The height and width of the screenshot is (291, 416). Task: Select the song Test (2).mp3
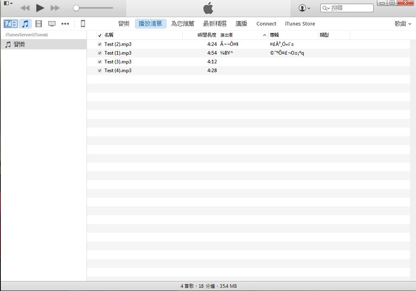pyautogui.click(x=118, y=44)
